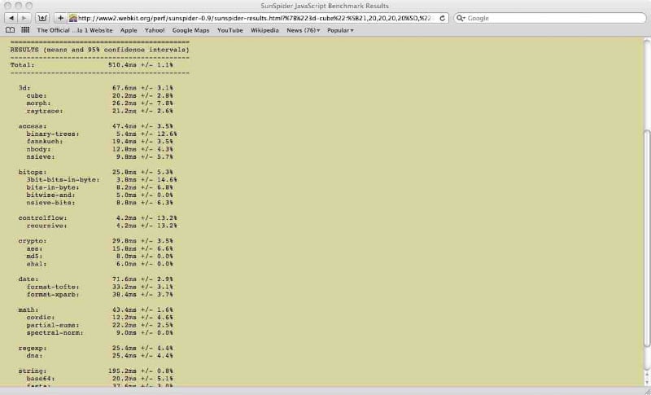Click the 'bitops:' category row
The image size is (651, 395).
tap(96, 173)
